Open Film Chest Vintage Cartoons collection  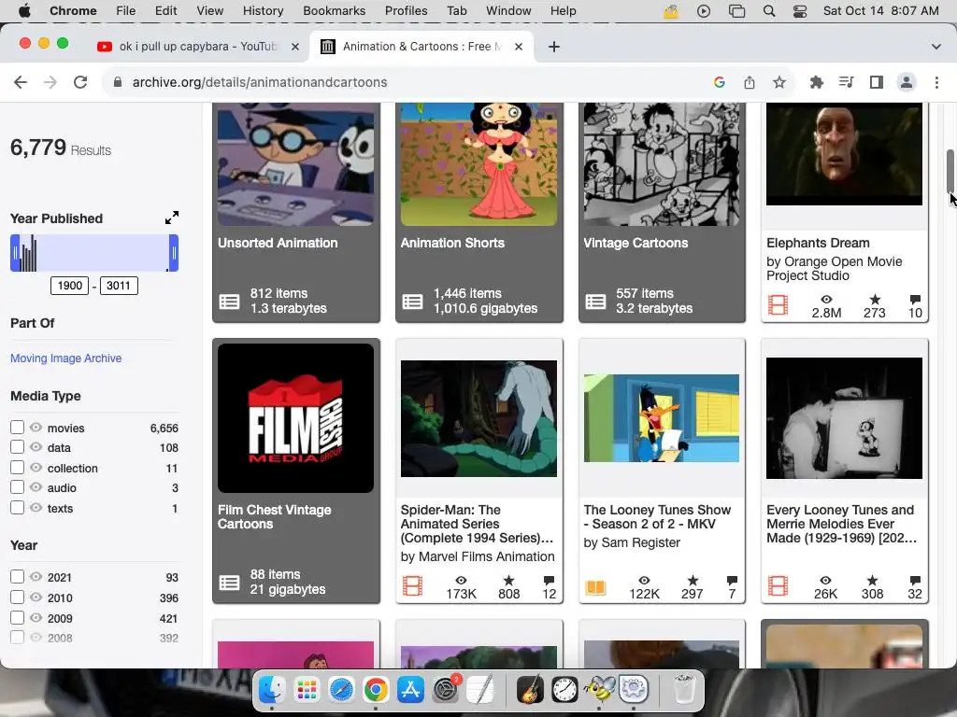coord(296,471)
